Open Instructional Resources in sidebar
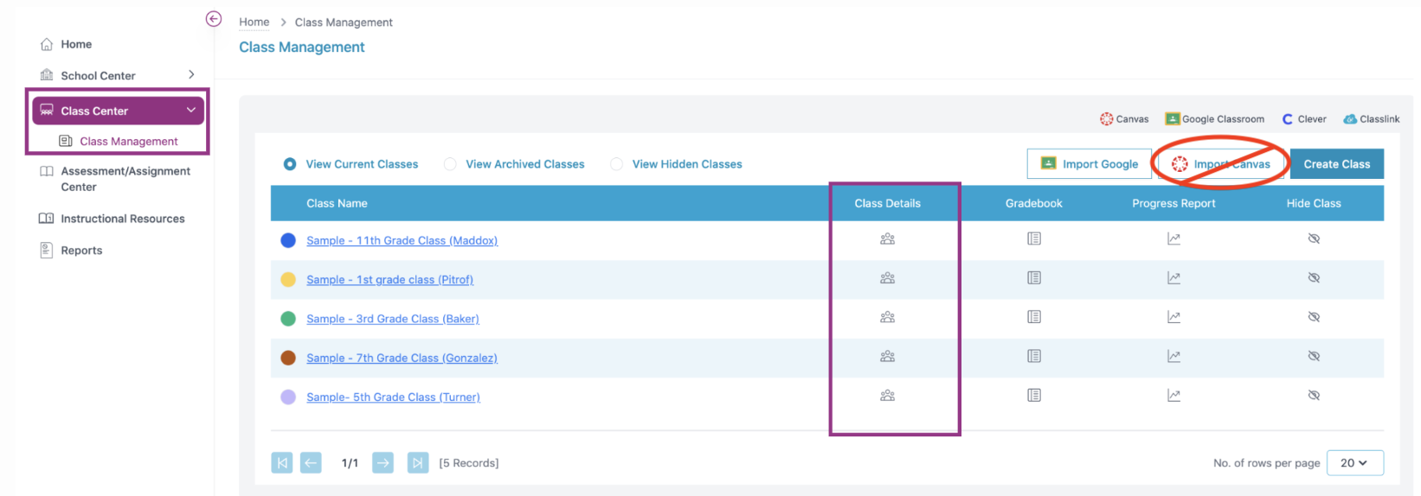The image size is (1421, 496). click(122, 219)
